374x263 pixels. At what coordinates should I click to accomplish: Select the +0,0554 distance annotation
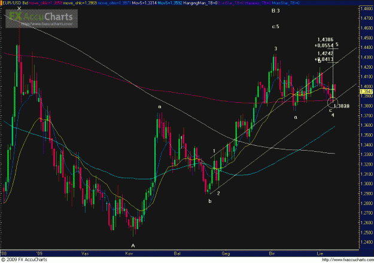click(324, 45)
